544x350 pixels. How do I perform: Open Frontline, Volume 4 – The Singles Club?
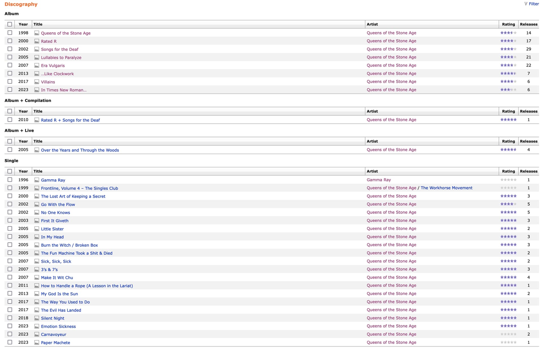pyautogui.click(x=80, y=188)
